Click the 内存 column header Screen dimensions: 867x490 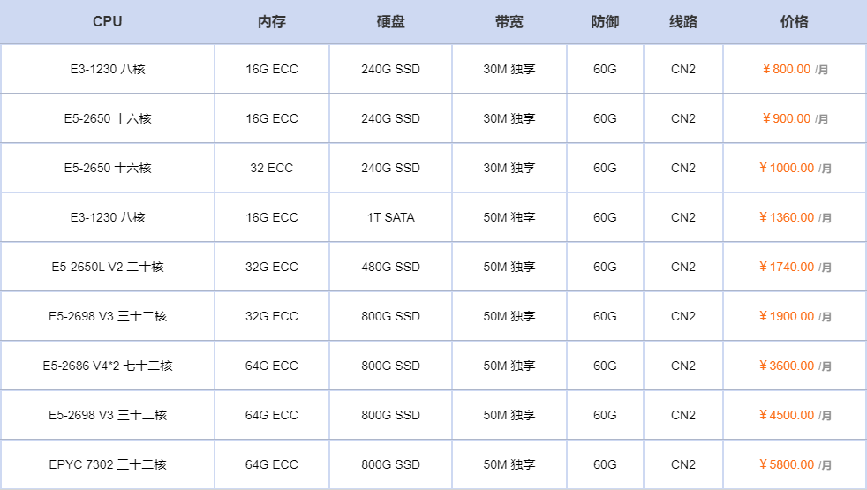click(272, 21)
